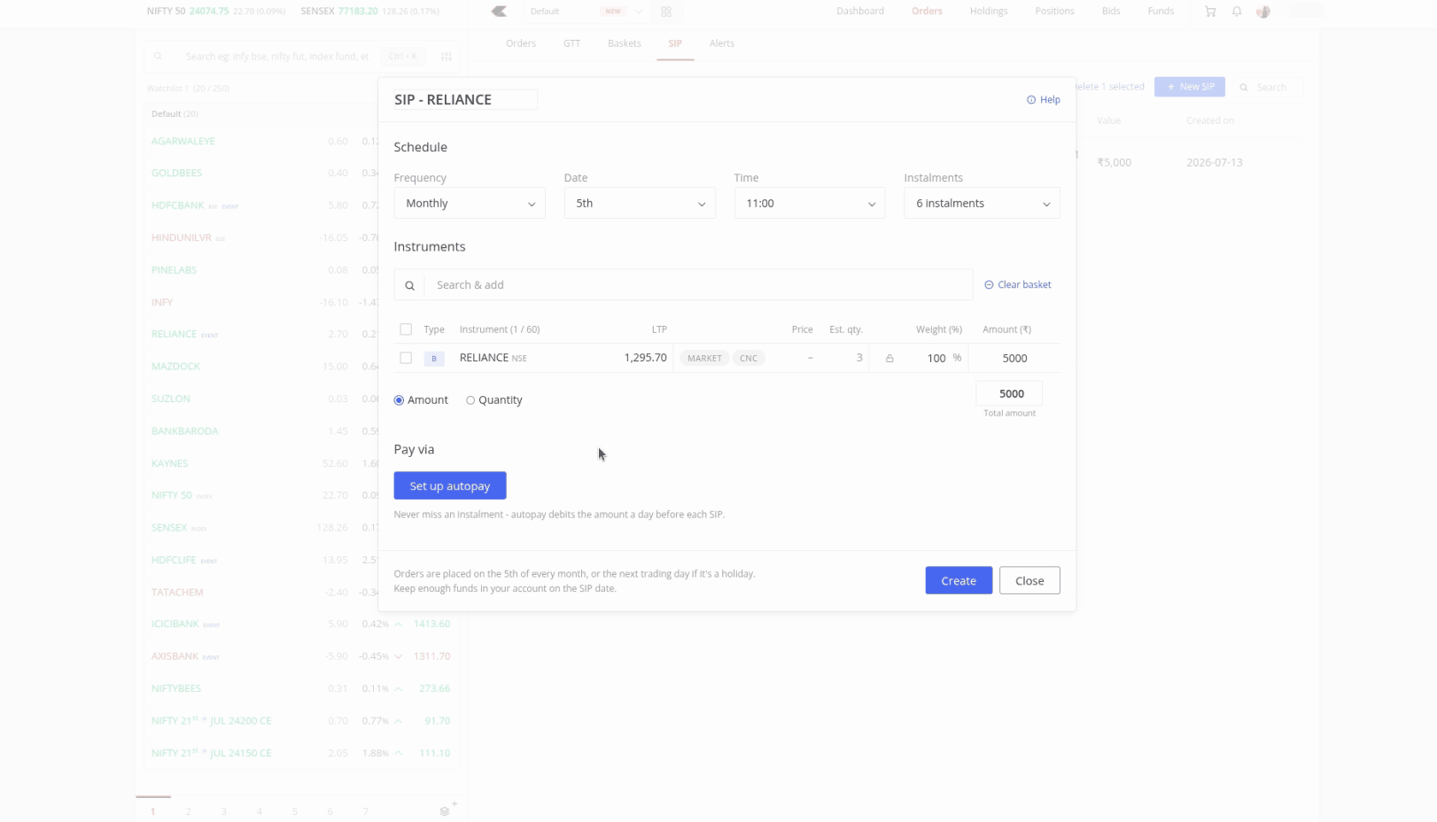Switch to watchlist page 7
The width and height of the screenshot is (1437, 822).
(x=365, y=811)
